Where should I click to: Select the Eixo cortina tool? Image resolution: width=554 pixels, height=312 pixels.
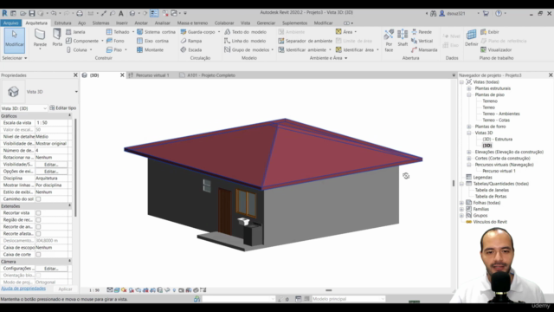[x=152, y=41]
